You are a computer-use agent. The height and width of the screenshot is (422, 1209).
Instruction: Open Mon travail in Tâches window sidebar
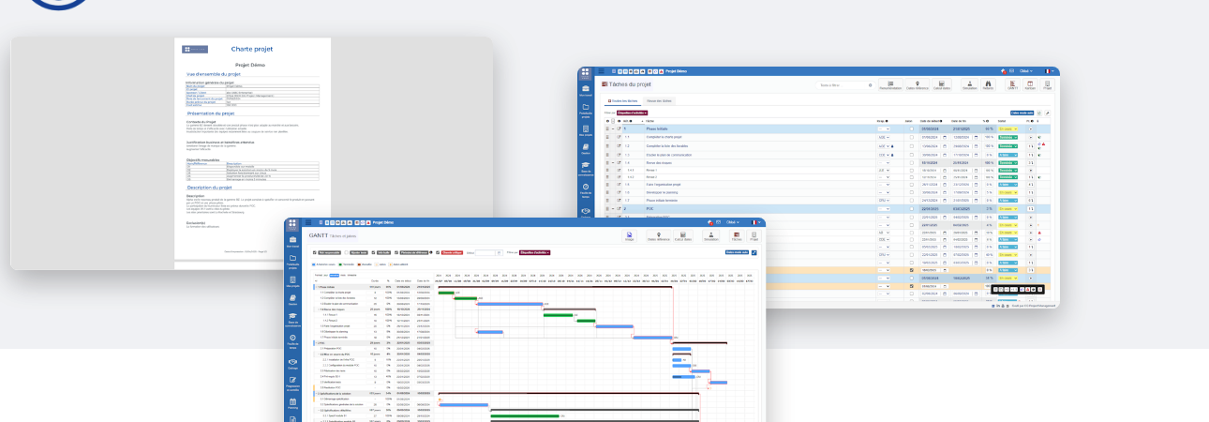pos(585,90)
